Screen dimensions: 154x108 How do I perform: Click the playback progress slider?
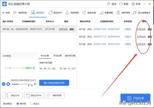(22, 84)
